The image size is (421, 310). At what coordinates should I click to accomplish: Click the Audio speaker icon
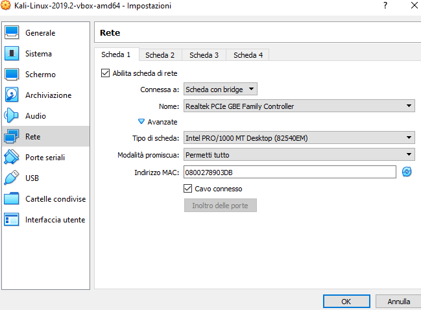12,115
